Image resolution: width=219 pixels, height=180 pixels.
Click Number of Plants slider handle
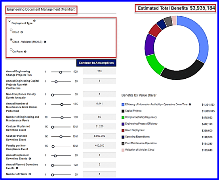[53, 175]
